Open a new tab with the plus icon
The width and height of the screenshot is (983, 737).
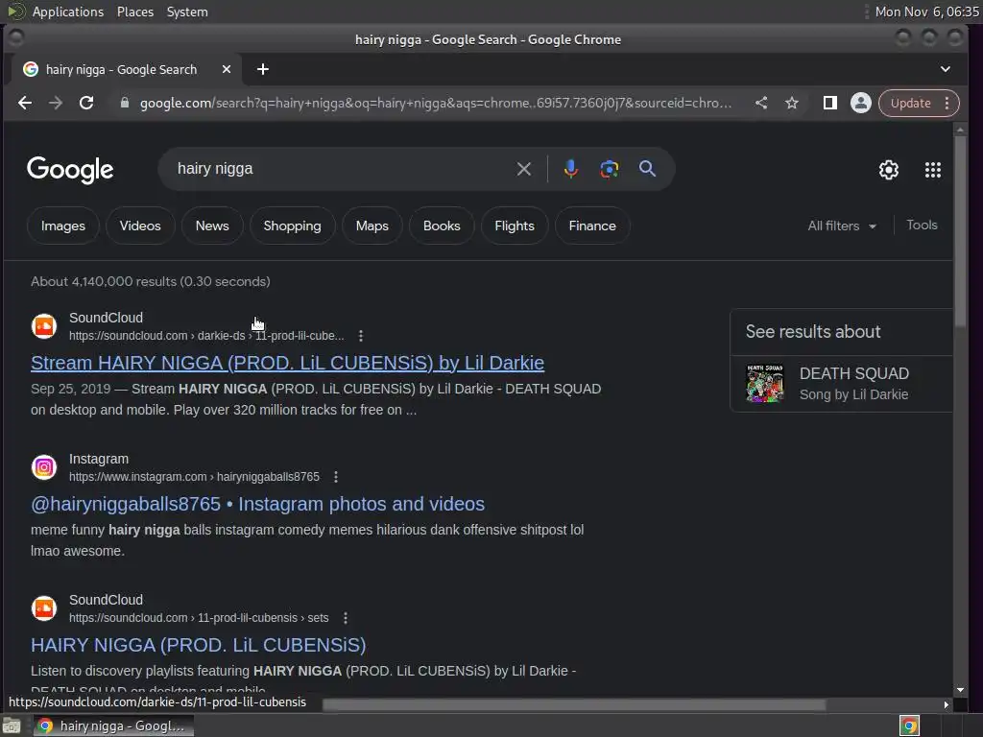click(263, 69)
